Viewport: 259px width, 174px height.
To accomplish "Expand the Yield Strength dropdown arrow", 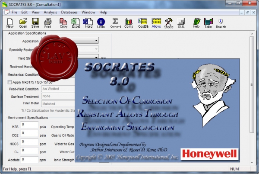I will tap(96, 57).
